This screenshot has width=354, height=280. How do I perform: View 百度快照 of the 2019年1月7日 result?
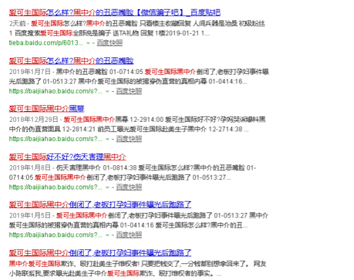pyautogui.click(x=129, y=91)
